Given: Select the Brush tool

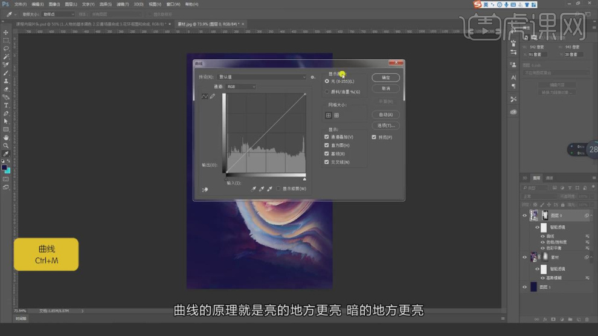Looking at the screenshot, I should click(5, 73).
